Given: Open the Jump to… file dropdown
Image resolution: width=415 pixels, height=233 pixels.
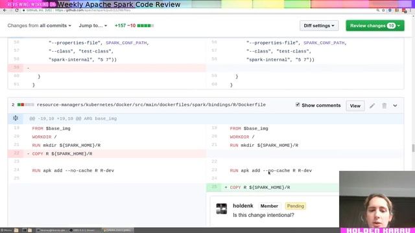Looking at the screenshot, I should pos(93,26).
